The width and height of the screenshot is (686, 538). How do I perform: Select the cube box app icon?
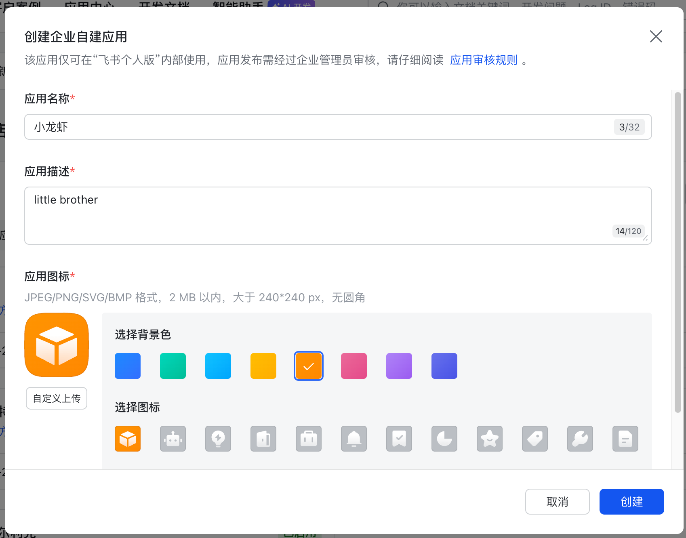pyautogui.click(x=128, y=439)
